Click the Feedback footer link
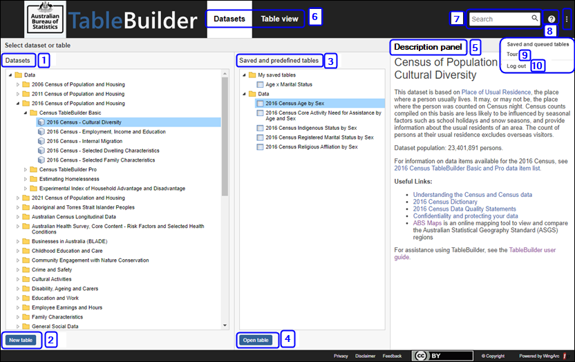575x362 pixels. 392,356
